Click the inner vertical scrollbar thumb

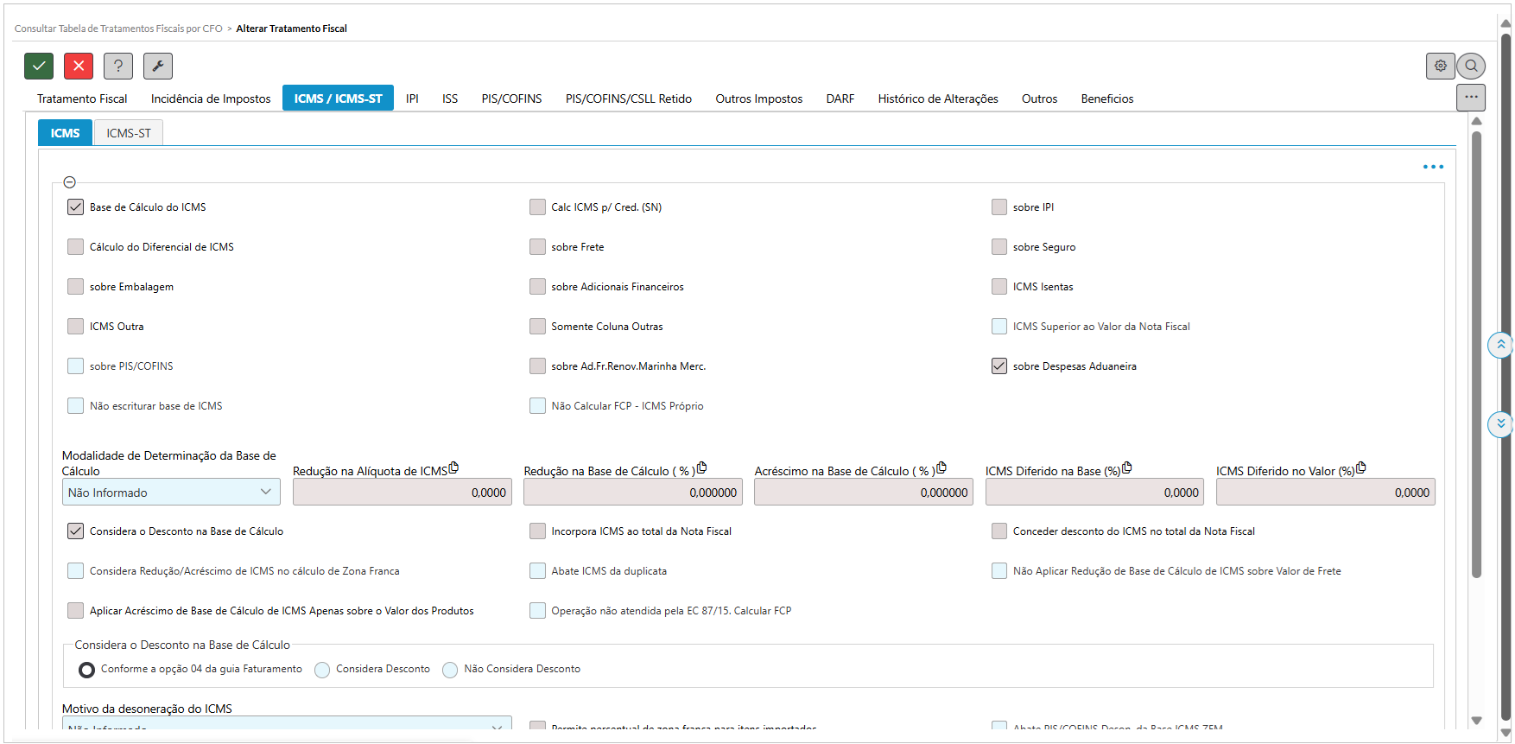1476,346
